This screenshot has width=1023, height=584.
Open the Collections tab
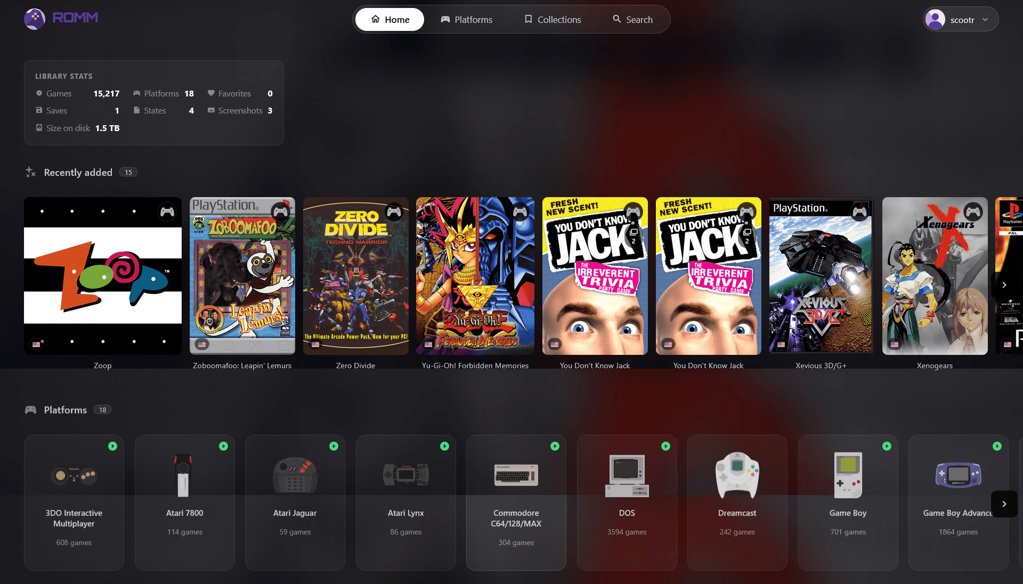(553, 20)
